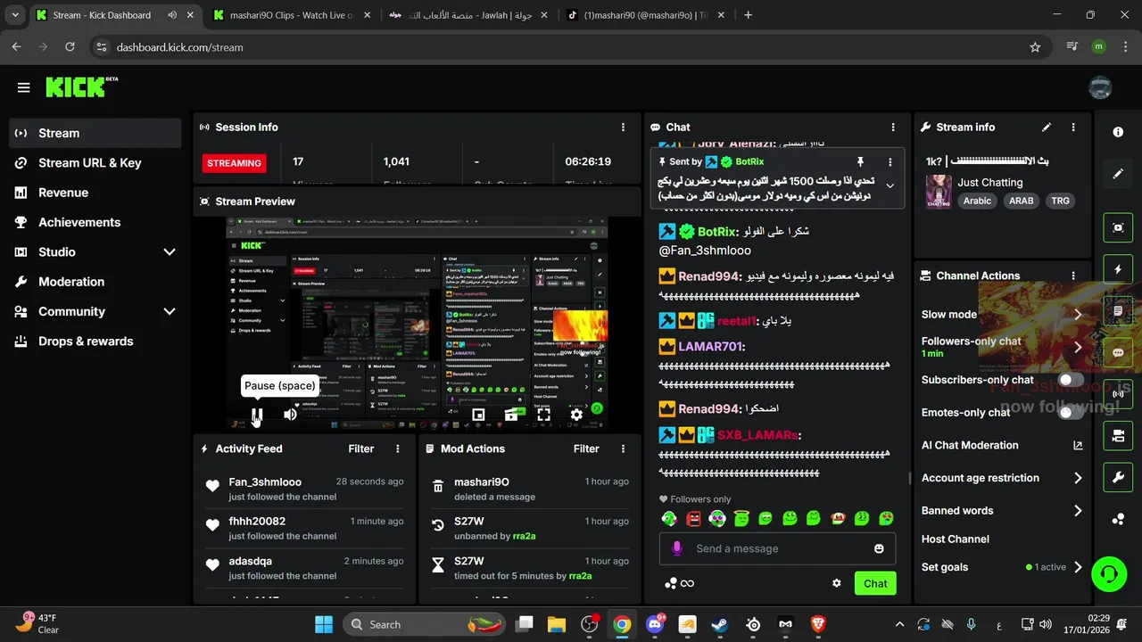Open Set goals arrow

coord(1078,567)
